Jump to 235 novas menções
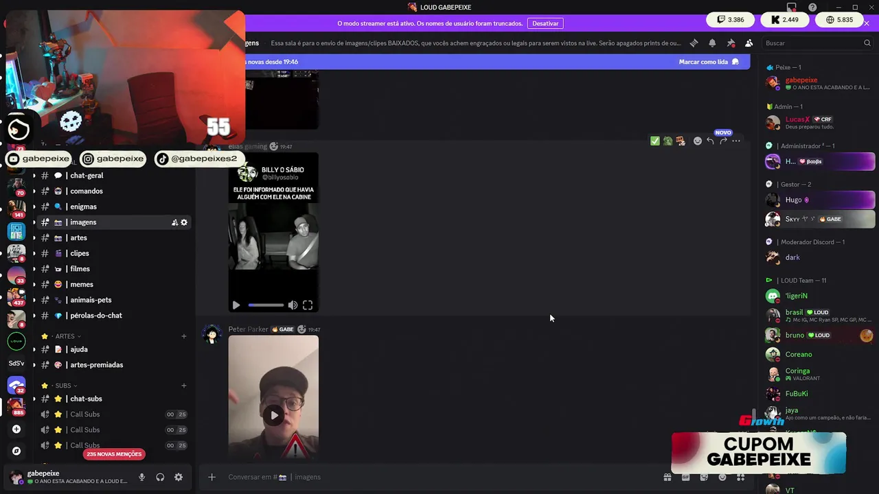879x494 pixels. click(114, 454)
